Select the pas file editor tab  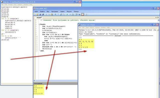point(39,18)
